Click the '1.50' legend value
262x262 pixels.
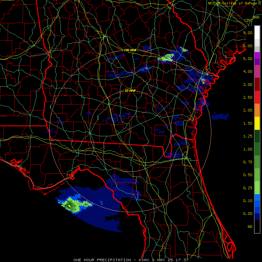click(x=248, y=123)
